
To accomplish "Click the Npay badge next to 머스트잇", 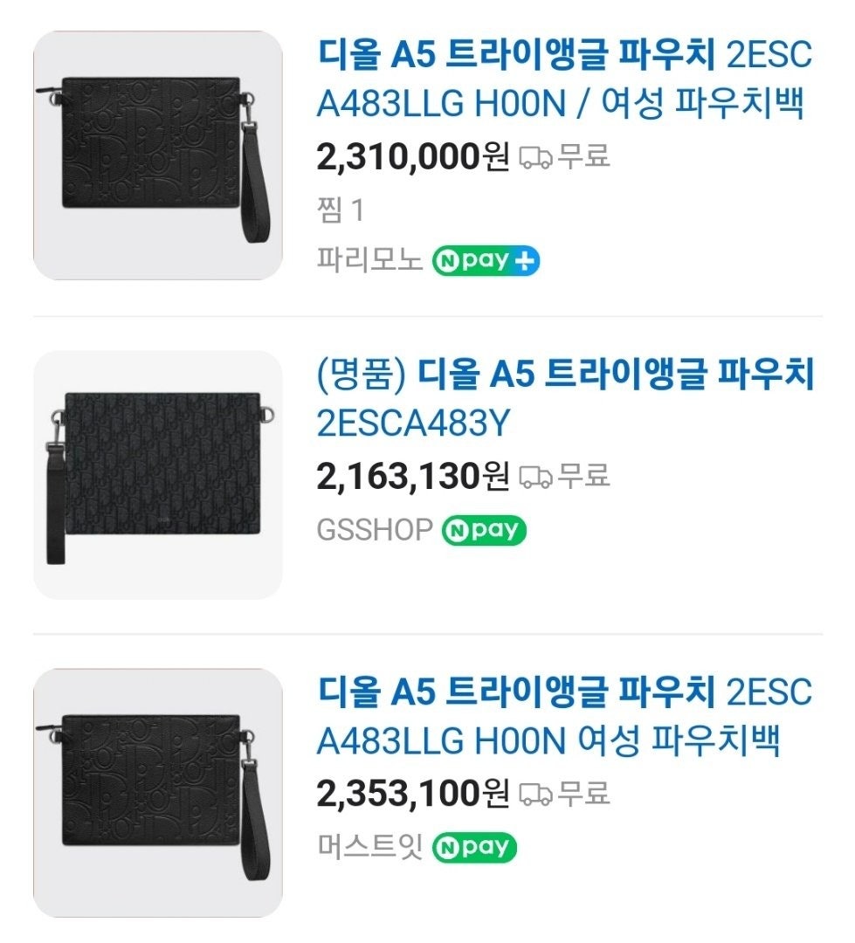I will point(475,847).
